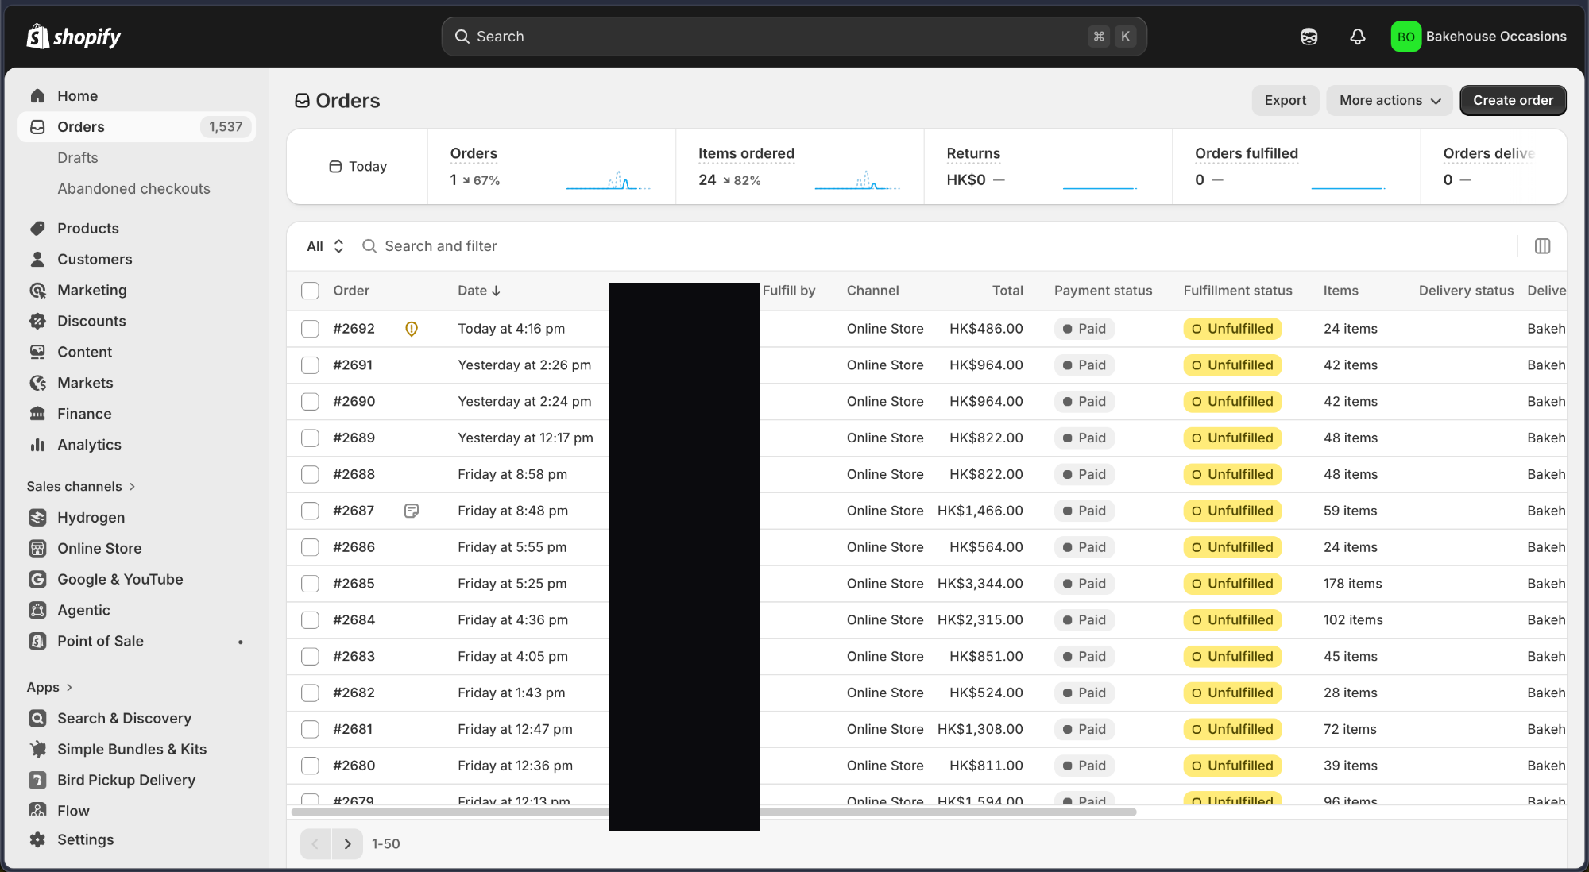This screenshot has height=872, width=1589.
Task: Click the Settings gear icon
Action: pyautogui.click(x=37, y=840)
